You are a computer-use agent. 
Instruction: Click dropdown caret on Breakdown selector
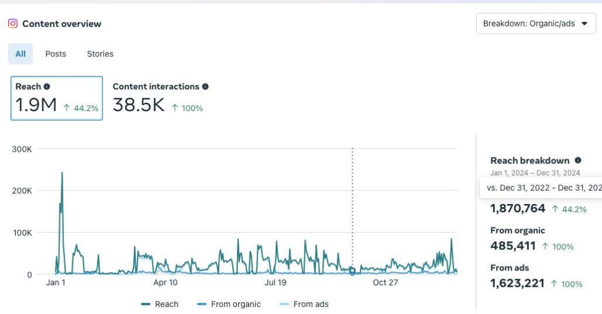[584, 24]
